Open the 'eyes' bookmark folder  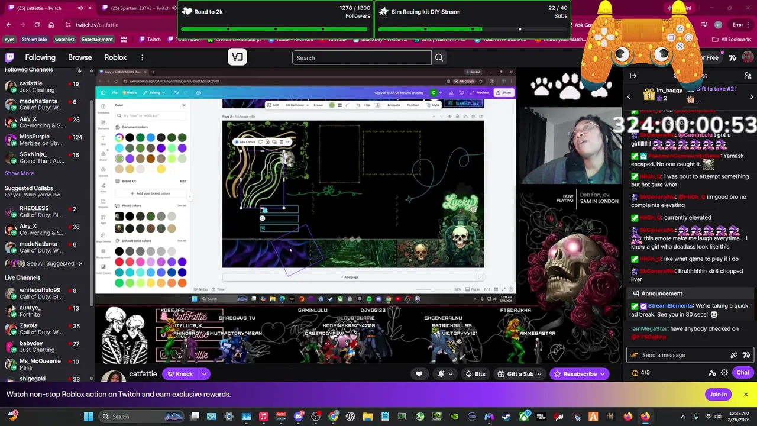[9, 40]
